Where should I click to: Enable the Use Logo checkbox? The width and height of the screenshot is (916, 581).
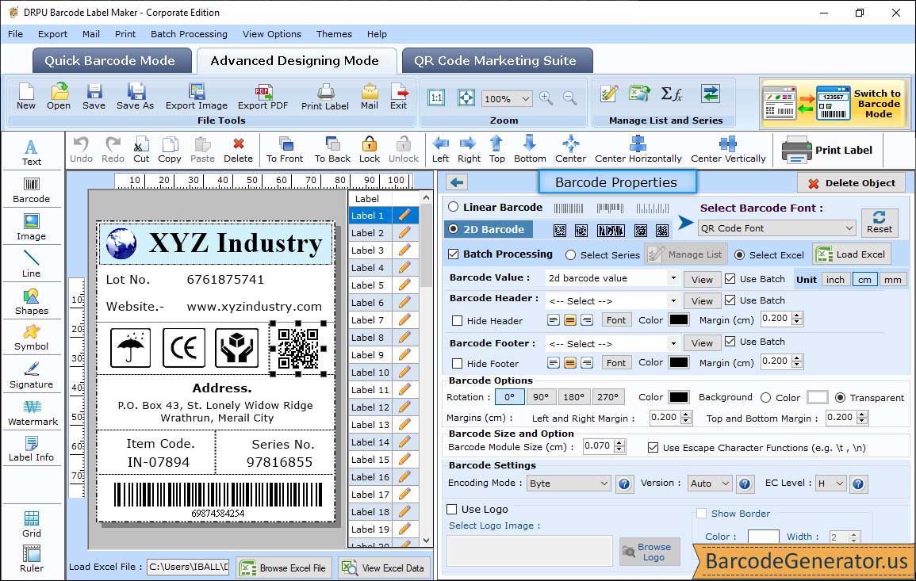click(451, 509)
